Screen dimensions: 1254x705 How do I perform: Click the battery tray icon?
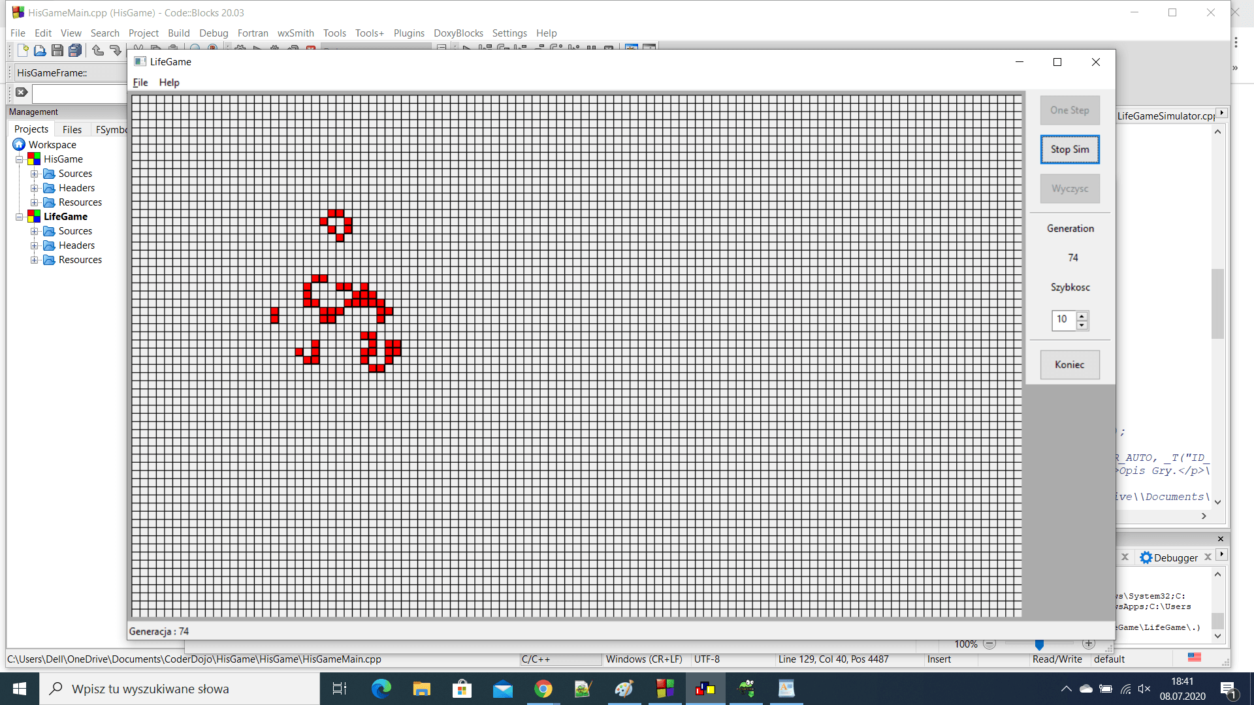pyautogui.click(x=1106, y=689)
